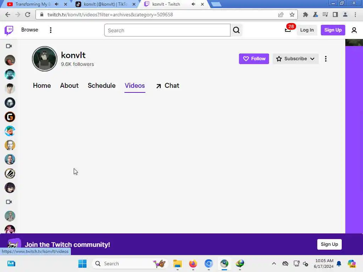Open File Explorer from the taskbar
Image resolution: width=363 pixels, height=272 pixels.
[x=177, y=263]
